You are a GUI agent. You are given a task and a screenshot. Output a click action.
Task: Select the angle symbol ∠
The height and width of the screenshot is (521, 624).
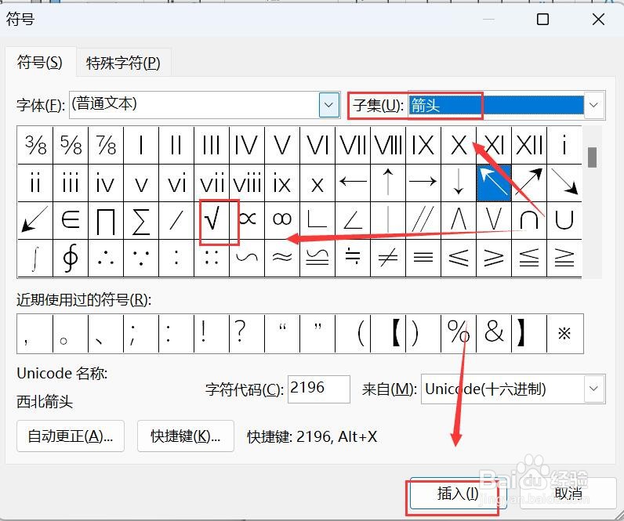353,220
